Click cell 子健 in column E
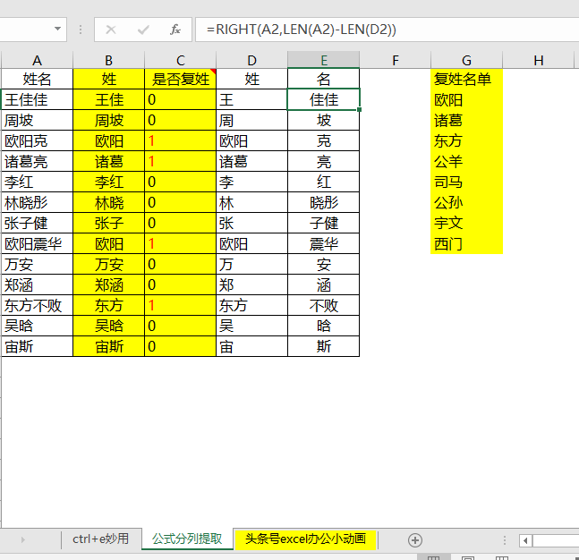Image resolution: width=579 pixels, height=560 pixels. coord(323,223)
